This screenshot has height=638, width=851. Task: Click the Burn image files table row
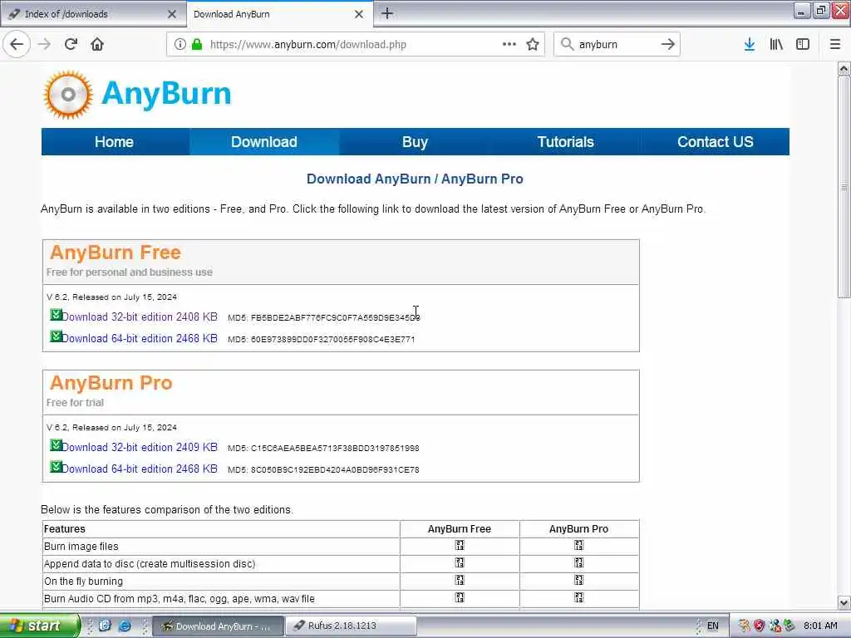pos(340,547)
